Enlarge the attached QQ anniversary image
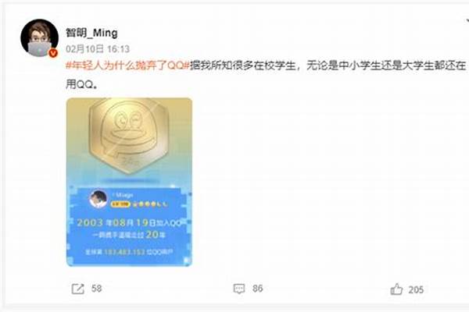469x312 pixels. tap(129, 182)
